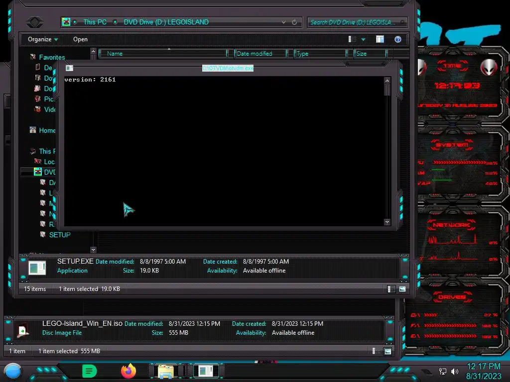Click the DRIVES gadget header
Image resolution: width=510 pixels, height=382 pixels.
click(452, 297)
